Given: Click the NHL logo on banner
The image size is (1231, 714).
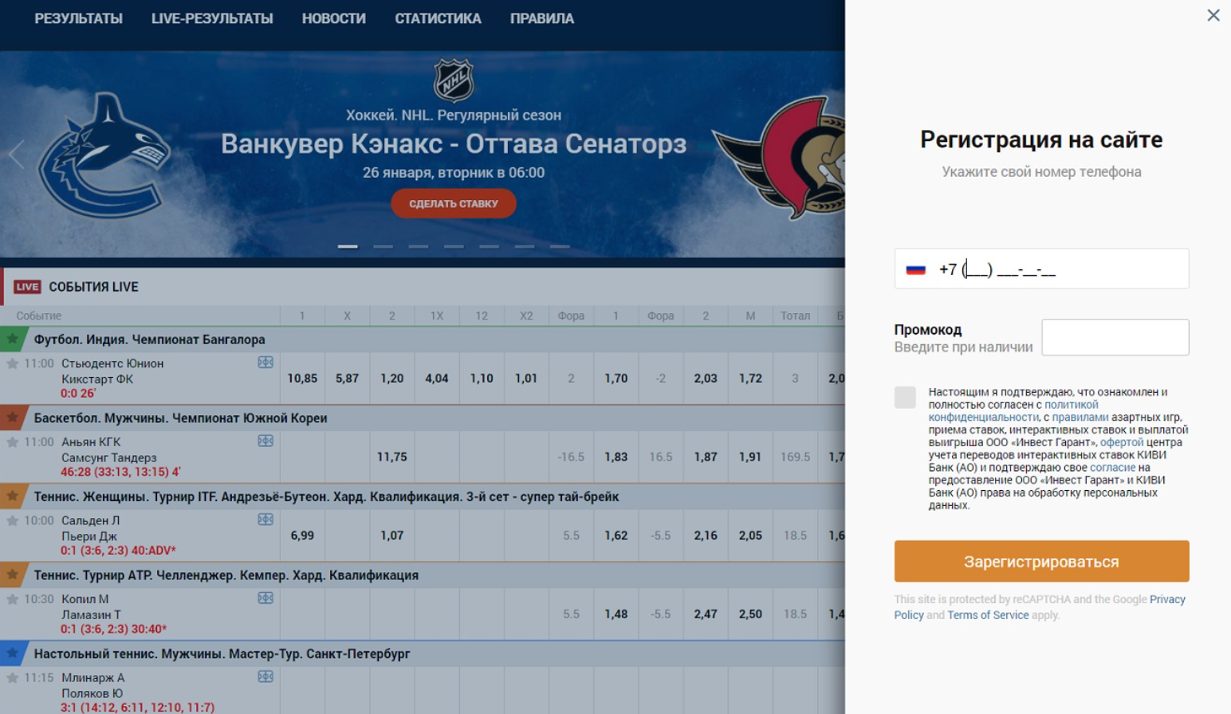Looking at the screenshot, I should pos(454,80).
